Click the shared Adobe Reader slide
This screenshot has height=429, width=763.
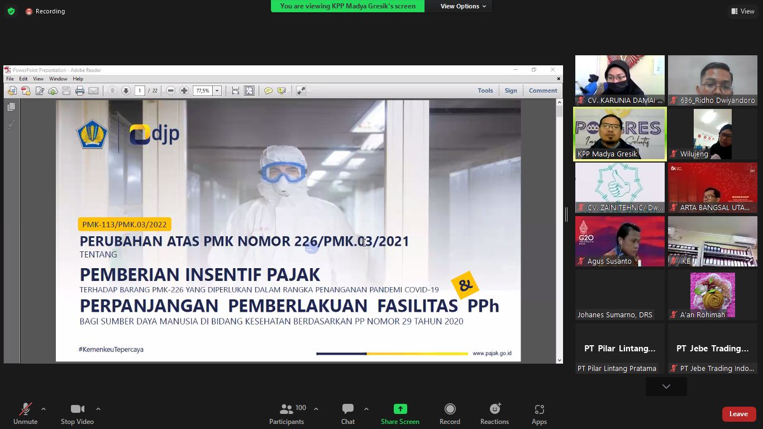pos(288,230)
